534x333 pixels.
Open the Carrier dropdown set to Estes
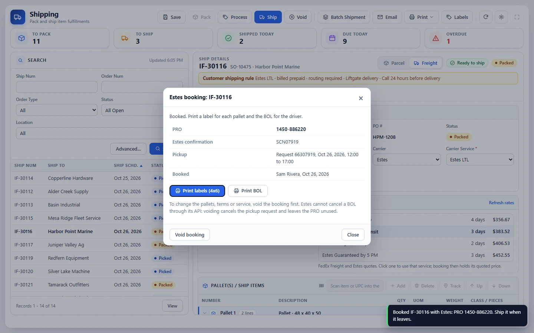[407, 159]
